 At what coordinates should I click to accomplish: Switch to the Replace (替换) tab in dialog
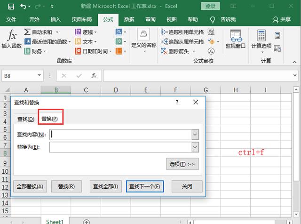click(x=49, y=119)
